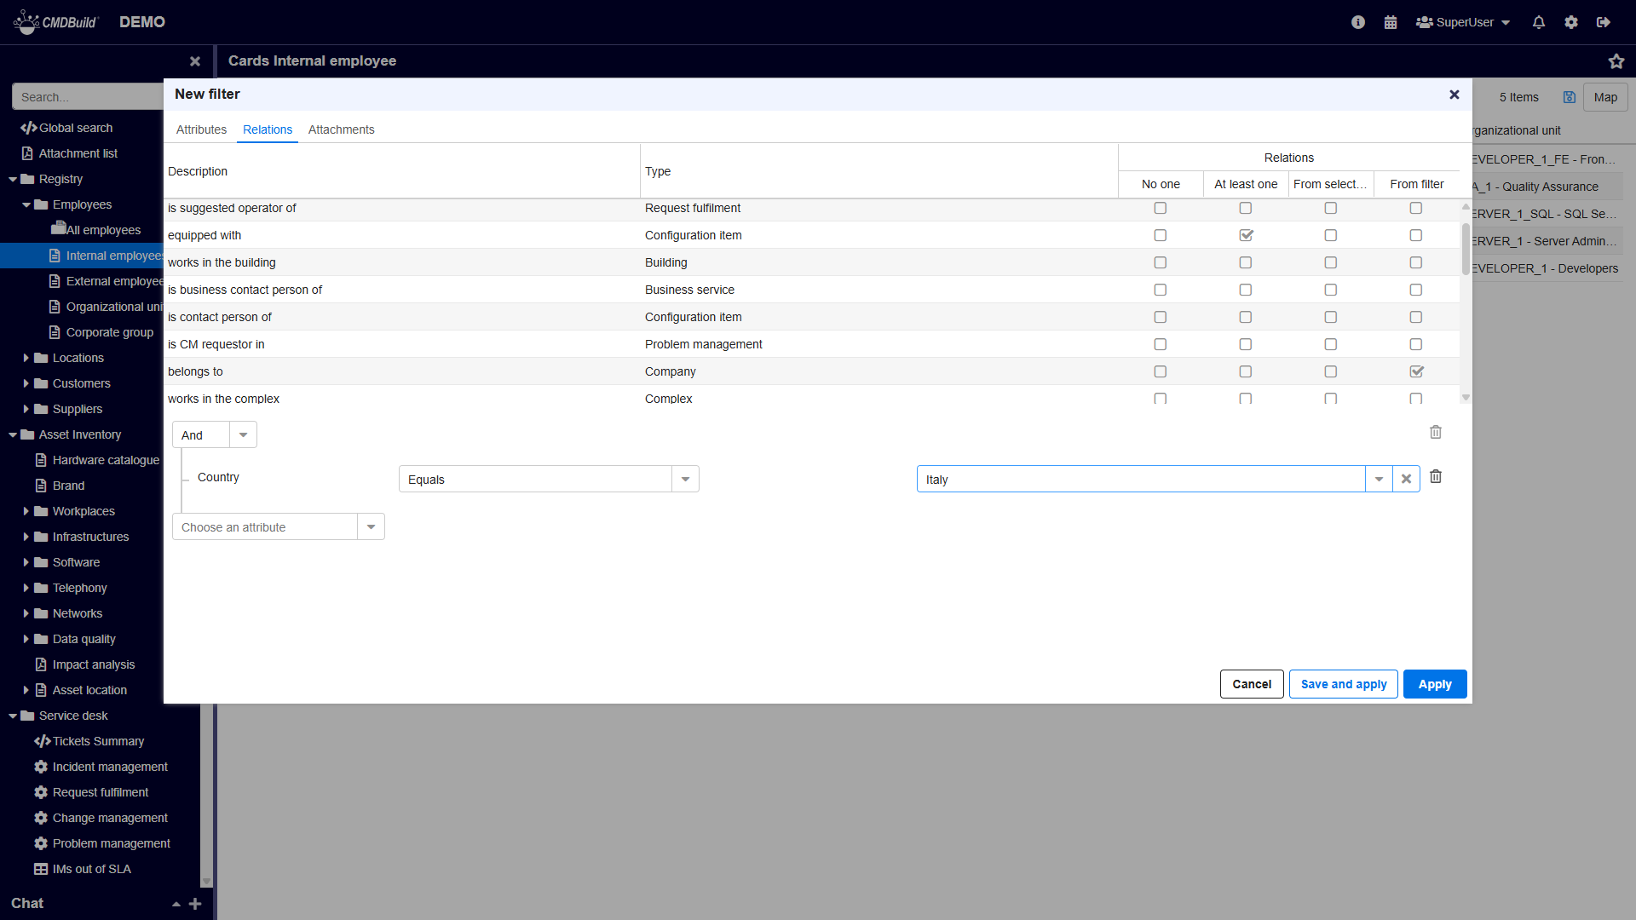This screenshot has width=1636, height=920.
Task: Open the administration gear icon
Action: tap(1571, 23)
